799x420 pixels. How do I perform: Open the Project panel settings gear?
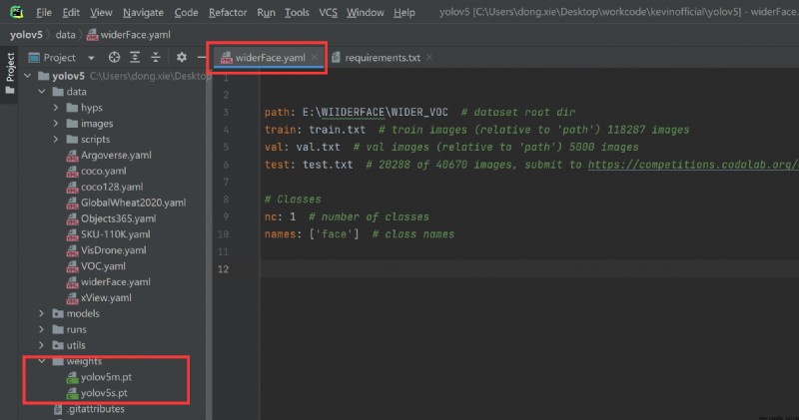182,57
